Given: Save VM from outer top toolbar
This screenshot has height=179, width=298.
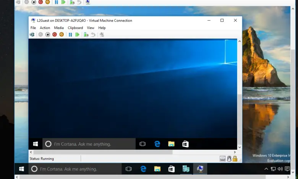Looking at the screenshot, I should pyautogui.click(x=47, y=2).
